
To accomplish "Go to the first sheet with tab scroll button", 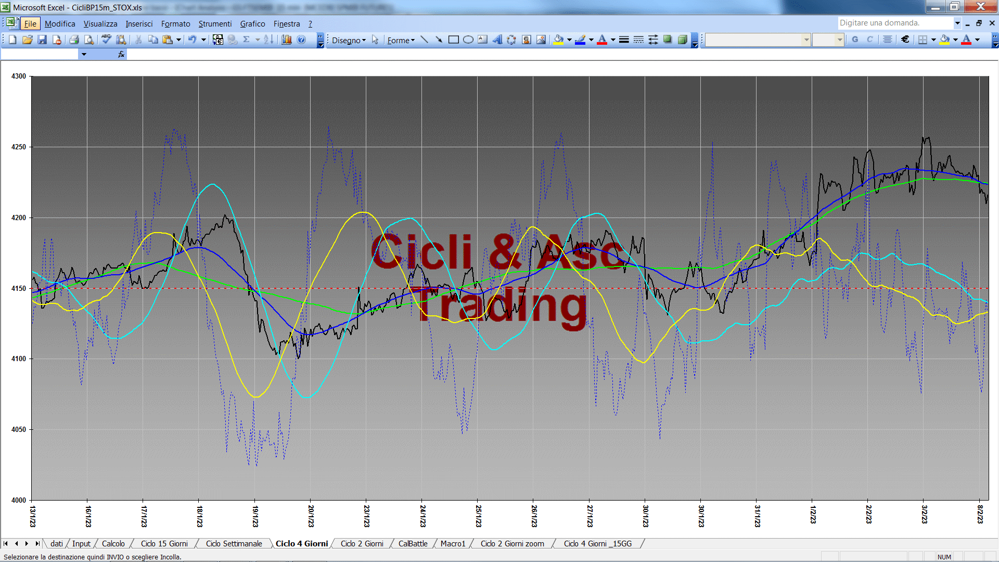I will coord(6,543).
